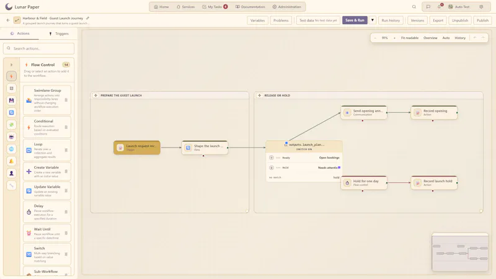496x279 pixels.
Task: Select the Launch request received trigger node
Action: [x=137, y=148]
